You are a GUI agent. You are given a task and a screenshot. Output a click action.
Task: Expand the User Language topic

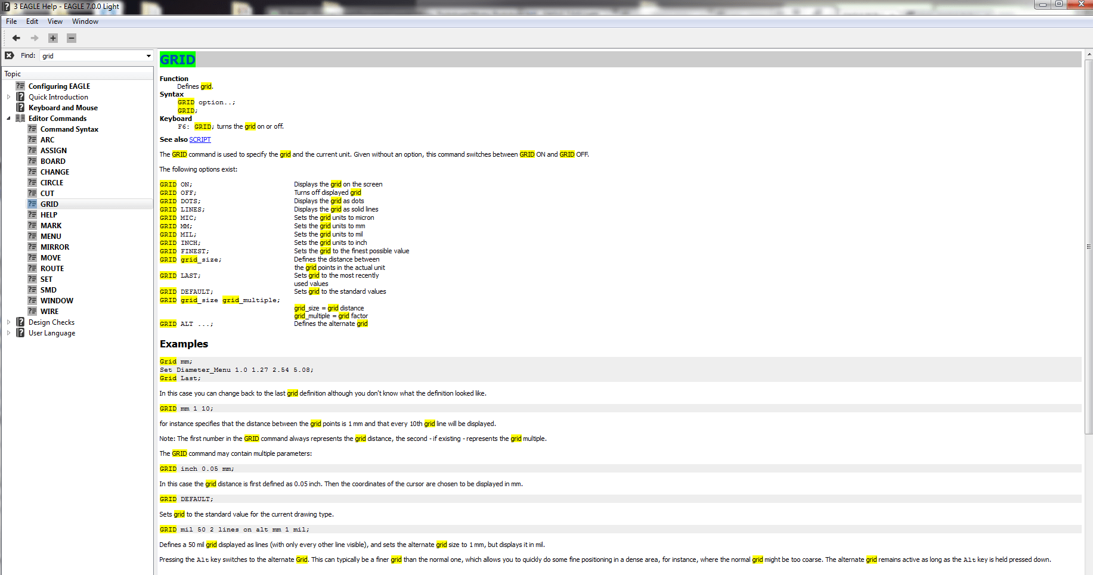pyautogui.click(x=8, y=332)
